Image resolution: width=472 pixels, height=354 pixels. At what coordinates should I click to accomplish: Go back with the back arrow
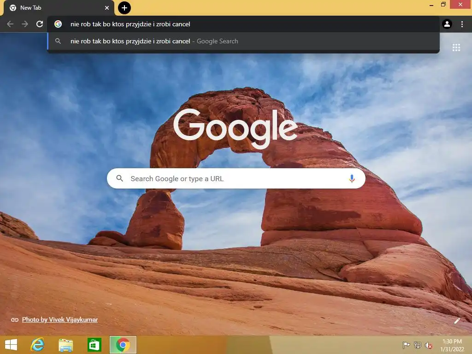tap(10, 24)
